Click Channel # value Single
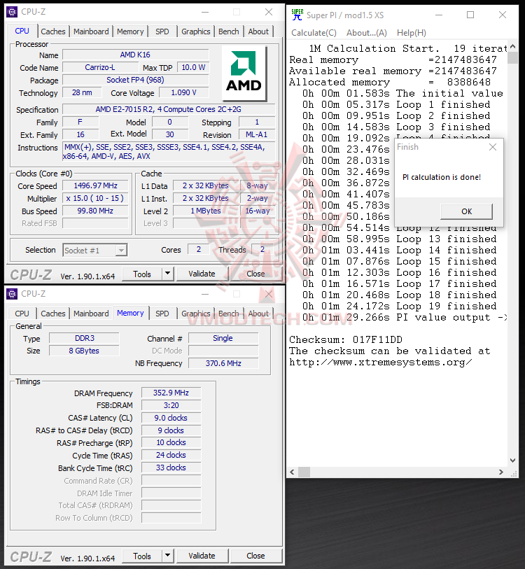 pyautogui.click(x=223, y=338)
